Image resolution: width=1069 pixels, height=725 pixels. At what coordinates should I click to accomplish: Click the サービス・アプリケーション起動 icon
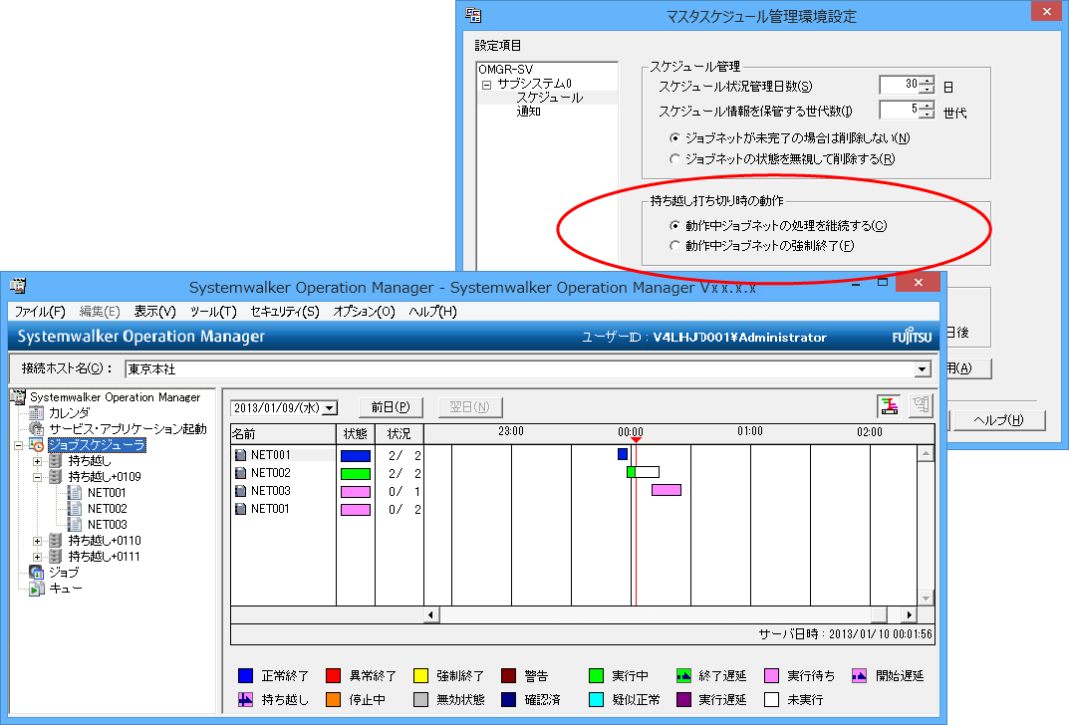point(37,428)
